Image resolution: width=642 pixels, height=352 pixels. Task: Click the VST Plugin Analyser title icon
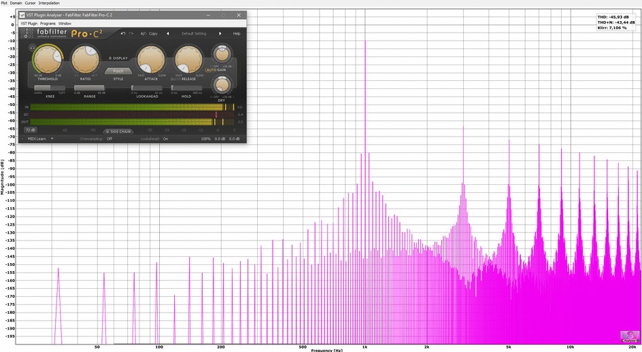pyautogui.click(x=22, y=15)
